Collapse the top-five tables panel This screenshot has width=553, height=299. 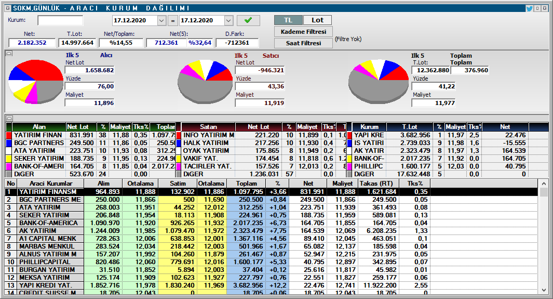(9, 118)
